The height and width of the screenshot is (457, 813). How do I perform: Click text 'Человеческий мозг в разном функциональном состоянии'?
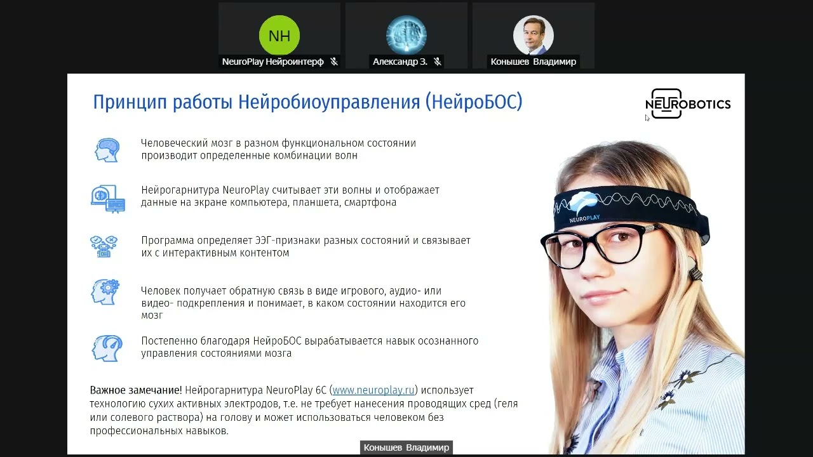(x=278, y=143)
